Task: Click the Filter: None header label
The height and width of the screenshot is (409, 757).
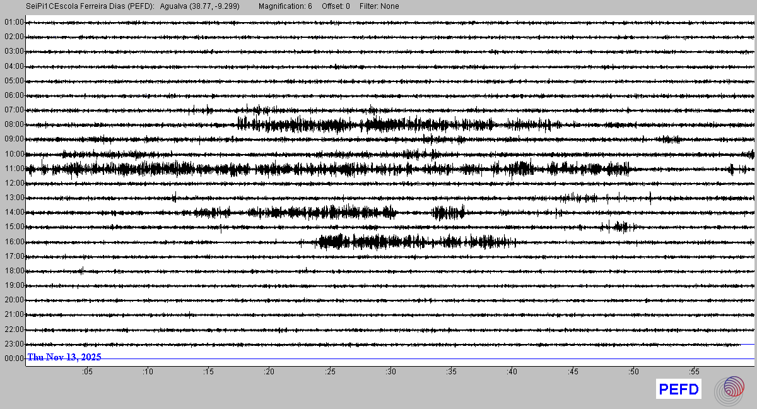Action: 379,6
